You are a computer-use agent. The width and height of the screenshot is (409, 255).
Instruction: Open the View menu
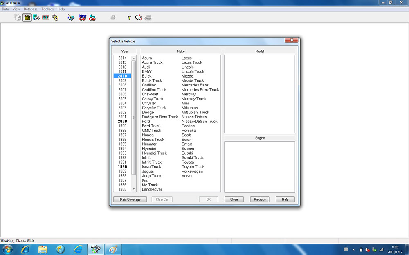coord(16,9)
